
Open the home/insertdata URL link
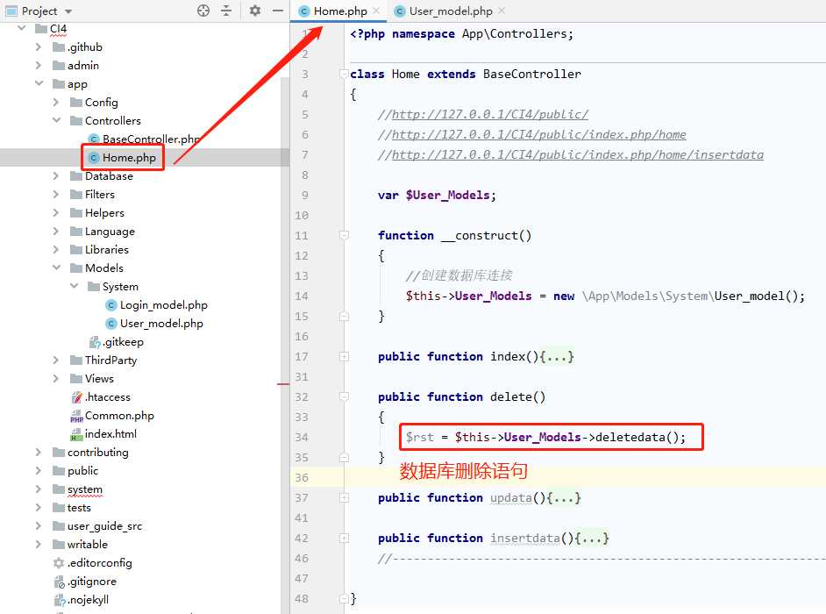(x=577, y=154)
